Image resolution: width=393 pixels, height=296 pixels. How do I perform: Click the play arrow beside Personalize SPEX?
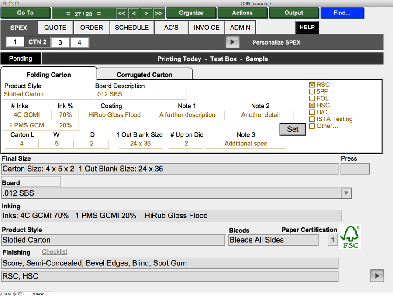pyautogui.click(x=232, y=42)
